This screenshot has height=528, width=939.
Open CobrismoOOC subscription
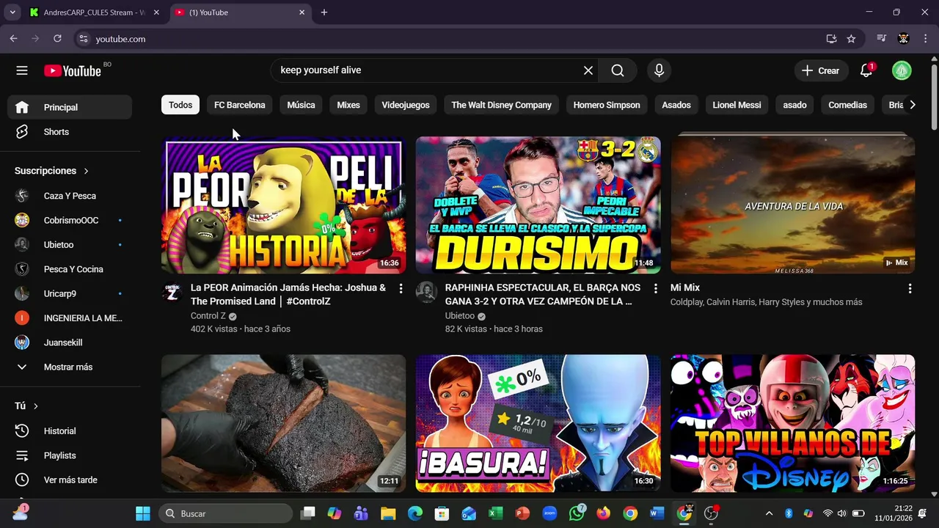tap(70, 220)
